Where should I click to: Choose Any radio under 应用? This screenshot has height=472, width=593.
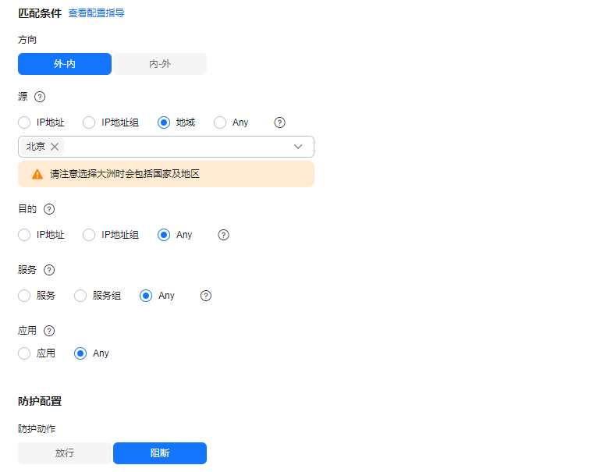point(80,353)
